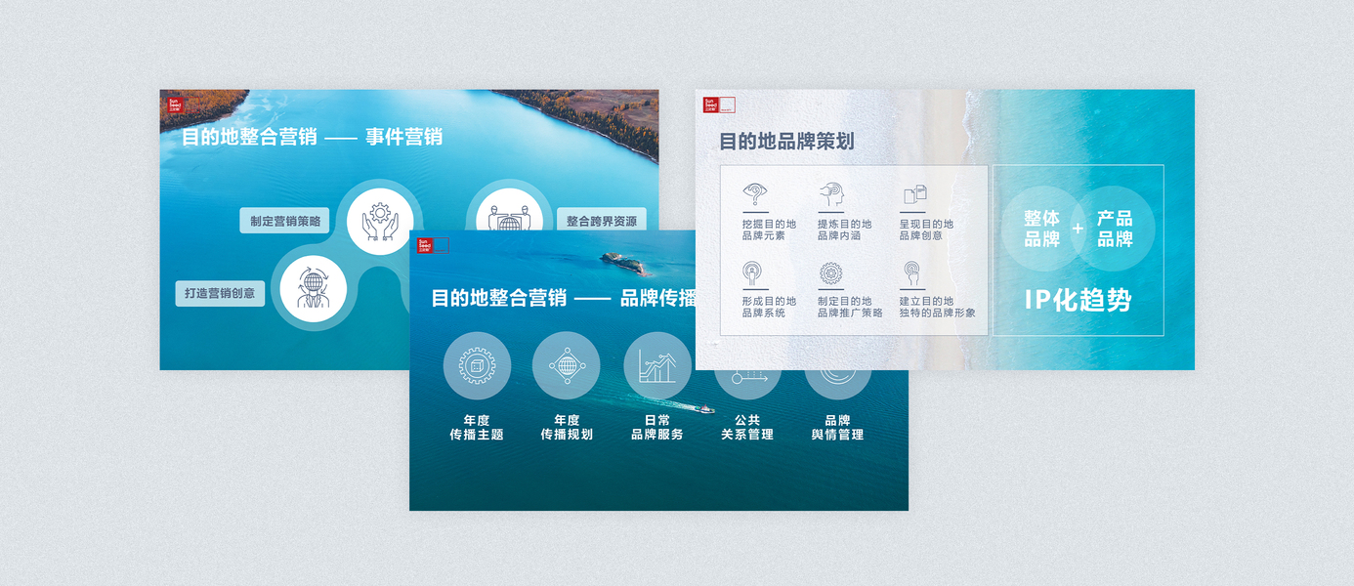Click the growth chart icon above 日常品牌服务

pyautogui.click(x=656, y=366)
